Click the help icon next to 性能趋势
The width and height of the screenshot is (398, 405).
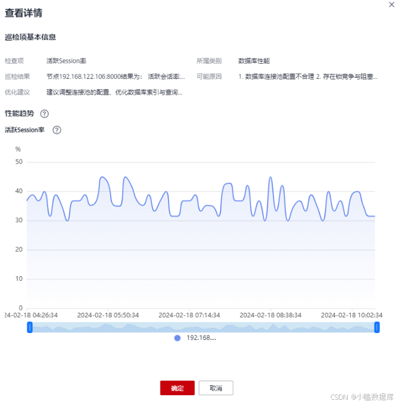pos(45,114)
